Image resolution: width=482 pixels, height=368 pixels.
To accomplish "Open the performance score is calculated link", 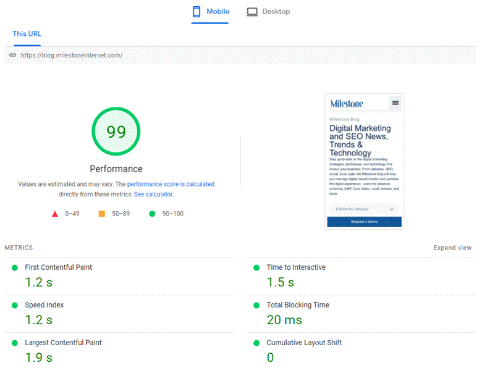I will point(171,184).
